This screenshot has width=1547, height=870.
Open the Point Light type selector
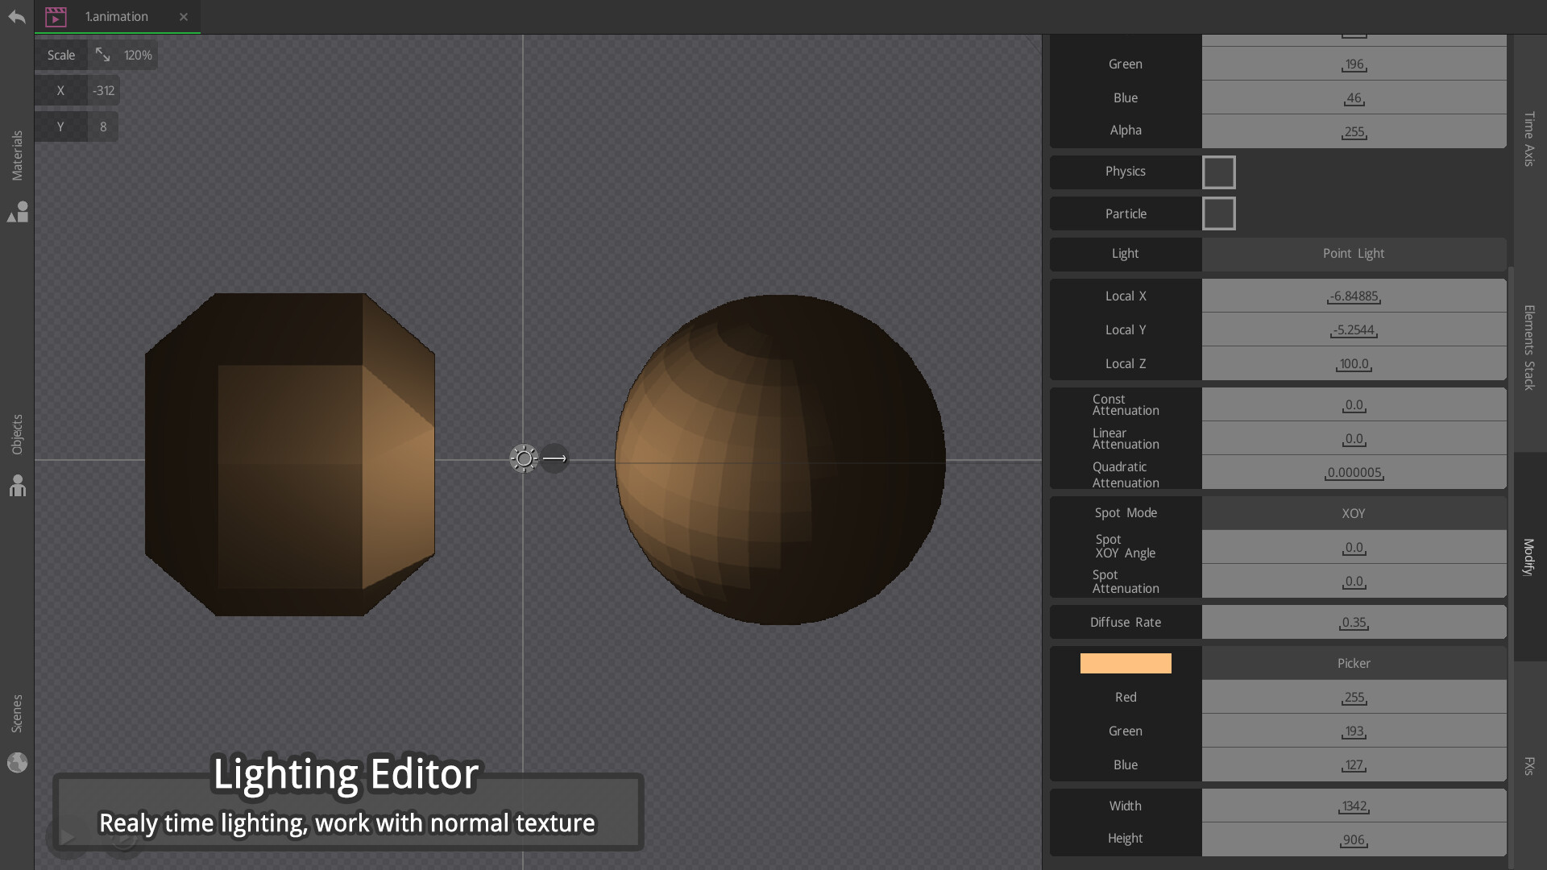point(1354,253)
